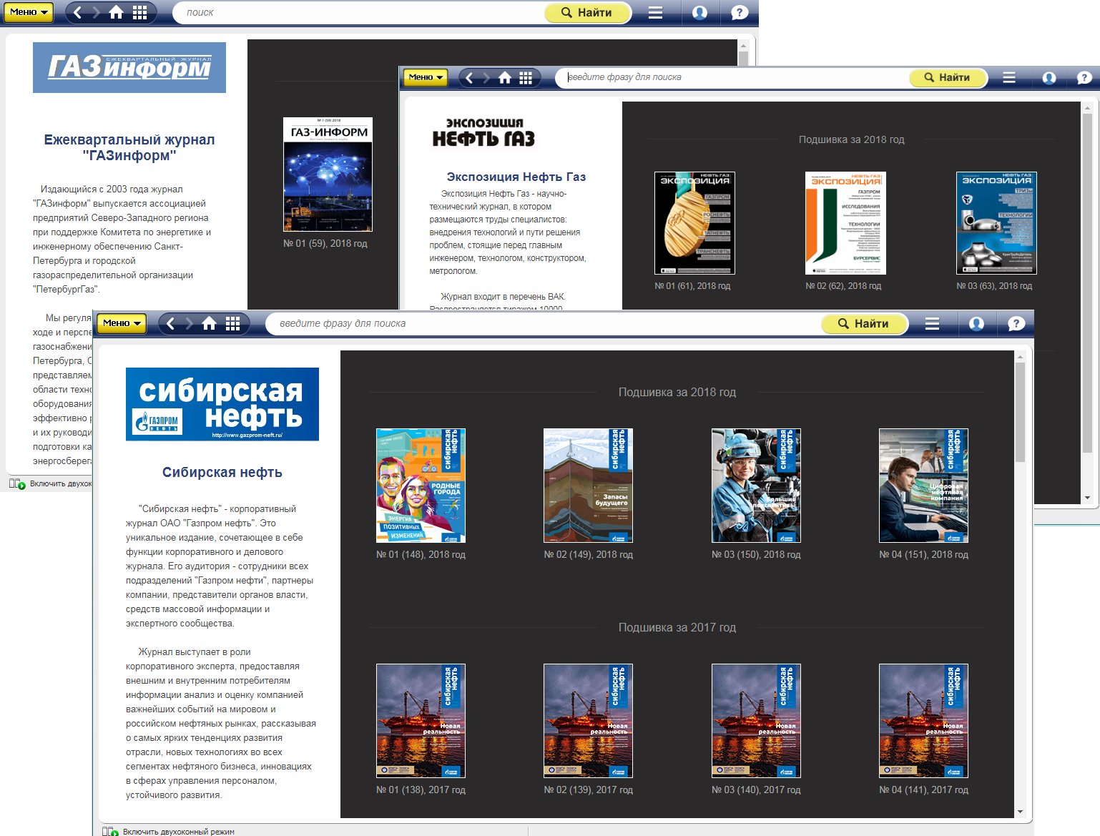Open Сибирская нефть issue № 01 (148) cover
Image resolution: width=1100 pixels, height=836 pixels.
pyautogui.click(x=421, y=486)
